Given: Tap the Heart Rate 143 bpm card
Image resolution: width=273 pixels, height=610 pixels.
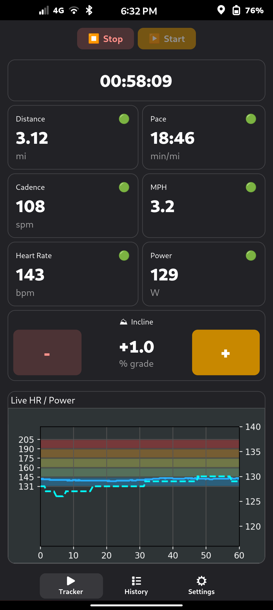Looking at the screenshot, I should [73, 274].
